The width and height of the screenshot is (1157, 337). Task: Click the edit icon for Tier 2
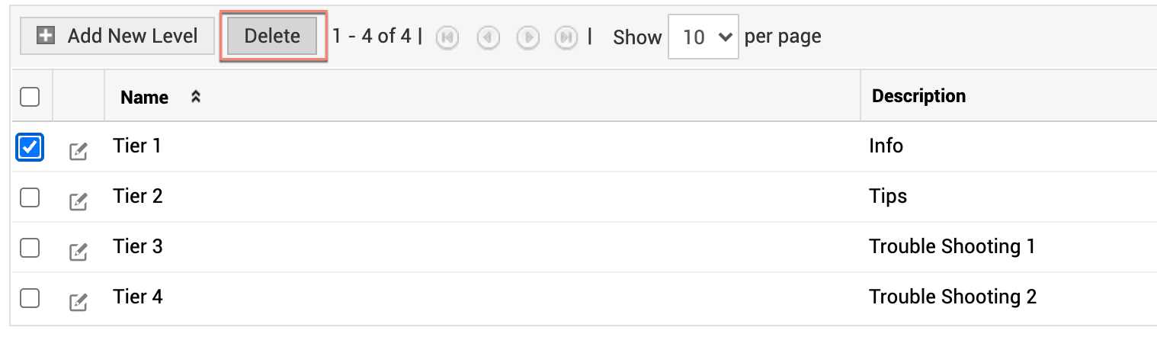78,201
